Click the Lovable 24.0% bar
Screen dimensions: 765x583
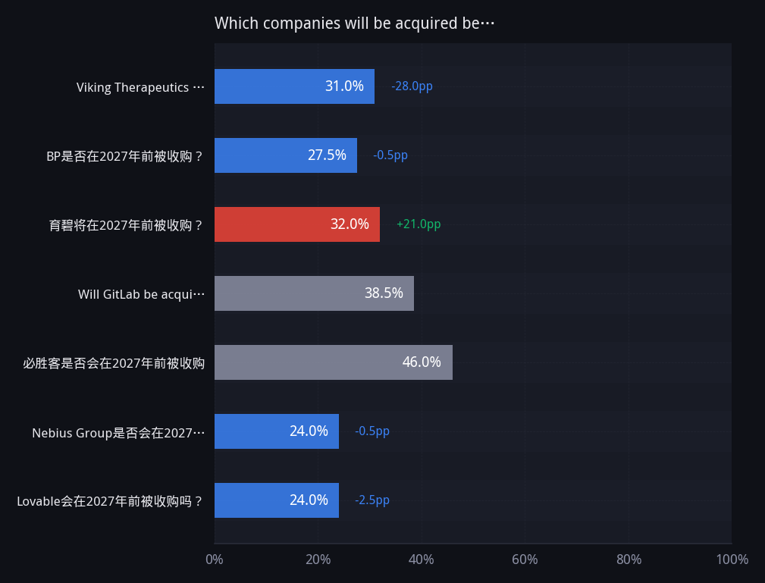point(277,500)
